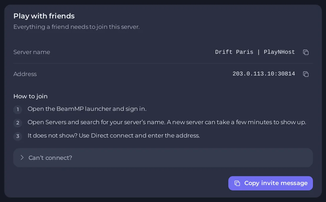
Task: Click the Play with friends heading
Action: pyautogui.click(x=44, y=16)
